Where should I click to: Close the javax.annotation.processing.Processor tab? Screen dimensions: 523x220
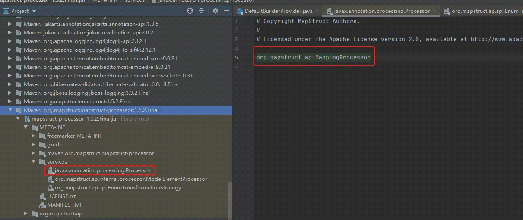point(435,11)
